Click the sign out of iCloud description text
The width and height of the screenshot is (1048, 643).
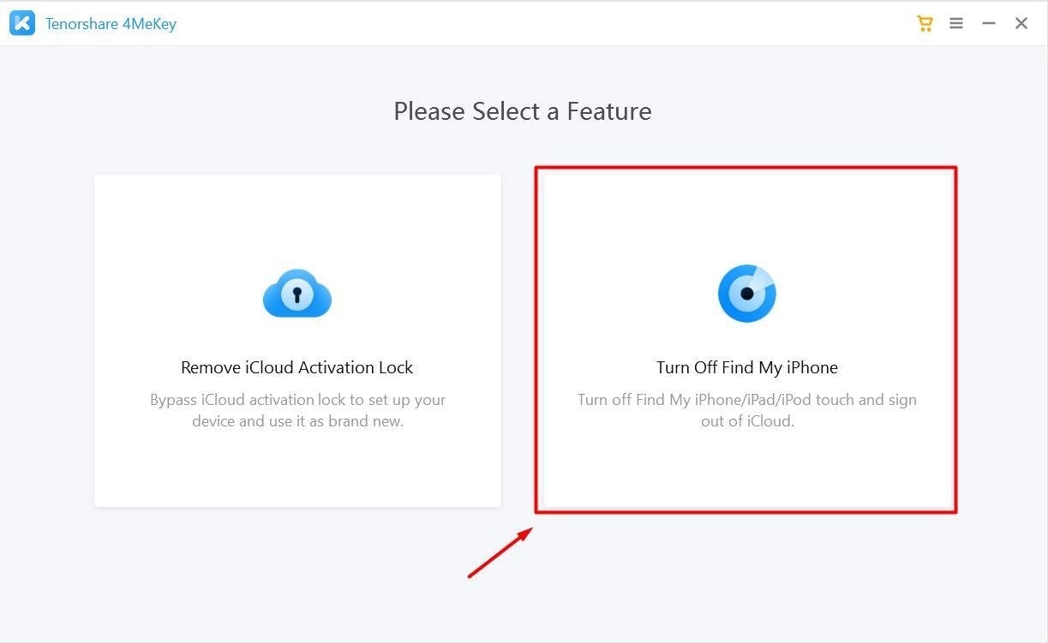(x=747, y=410)
